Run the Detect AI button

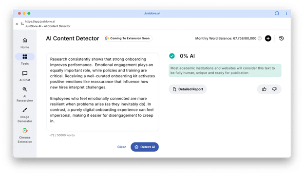point(145,147)
